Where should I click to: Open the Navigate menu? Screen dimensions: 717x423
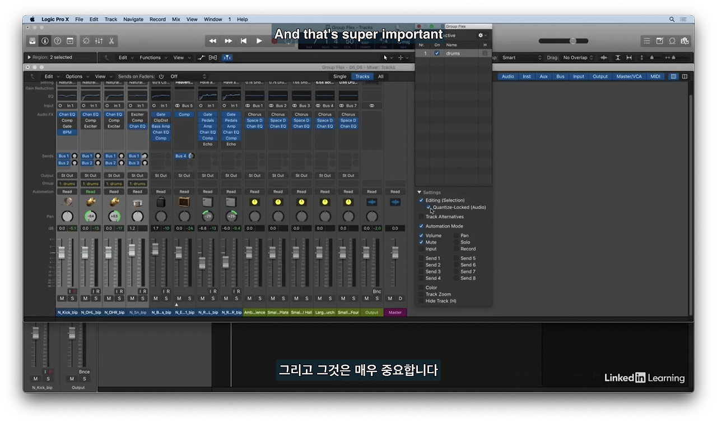133,19
